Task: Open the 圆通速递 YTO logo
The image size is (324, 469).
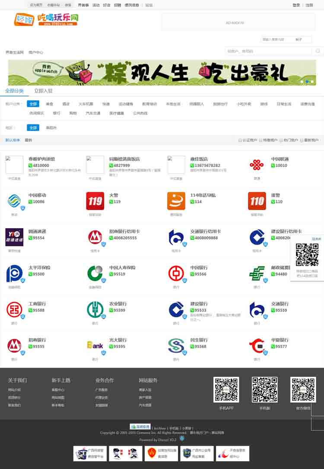Action: point(14,237)
